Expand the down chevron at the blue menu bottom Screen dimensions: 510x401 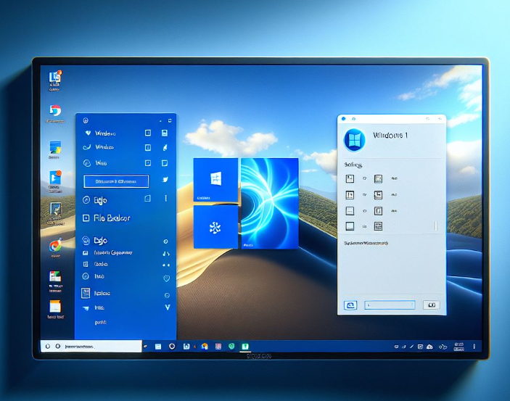point(168,307)
